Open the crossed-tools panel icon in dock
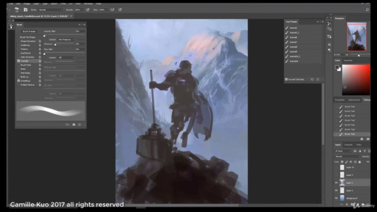Screen dimensions: 377x212 pyautogui.click(x=329, y=24)
